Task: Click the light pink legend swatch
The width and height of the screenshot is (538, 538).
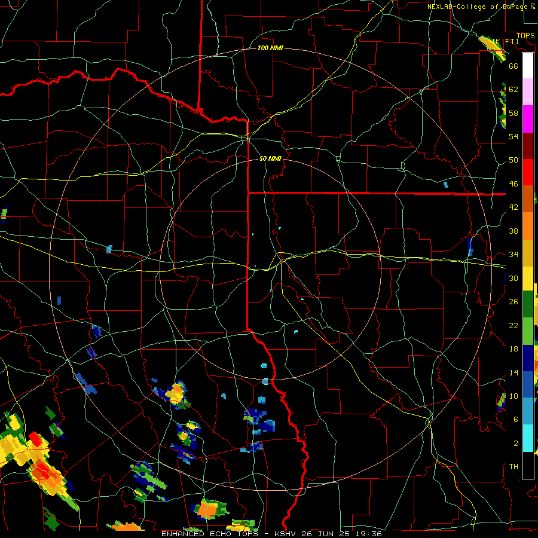Action: [x=528, y=92]
